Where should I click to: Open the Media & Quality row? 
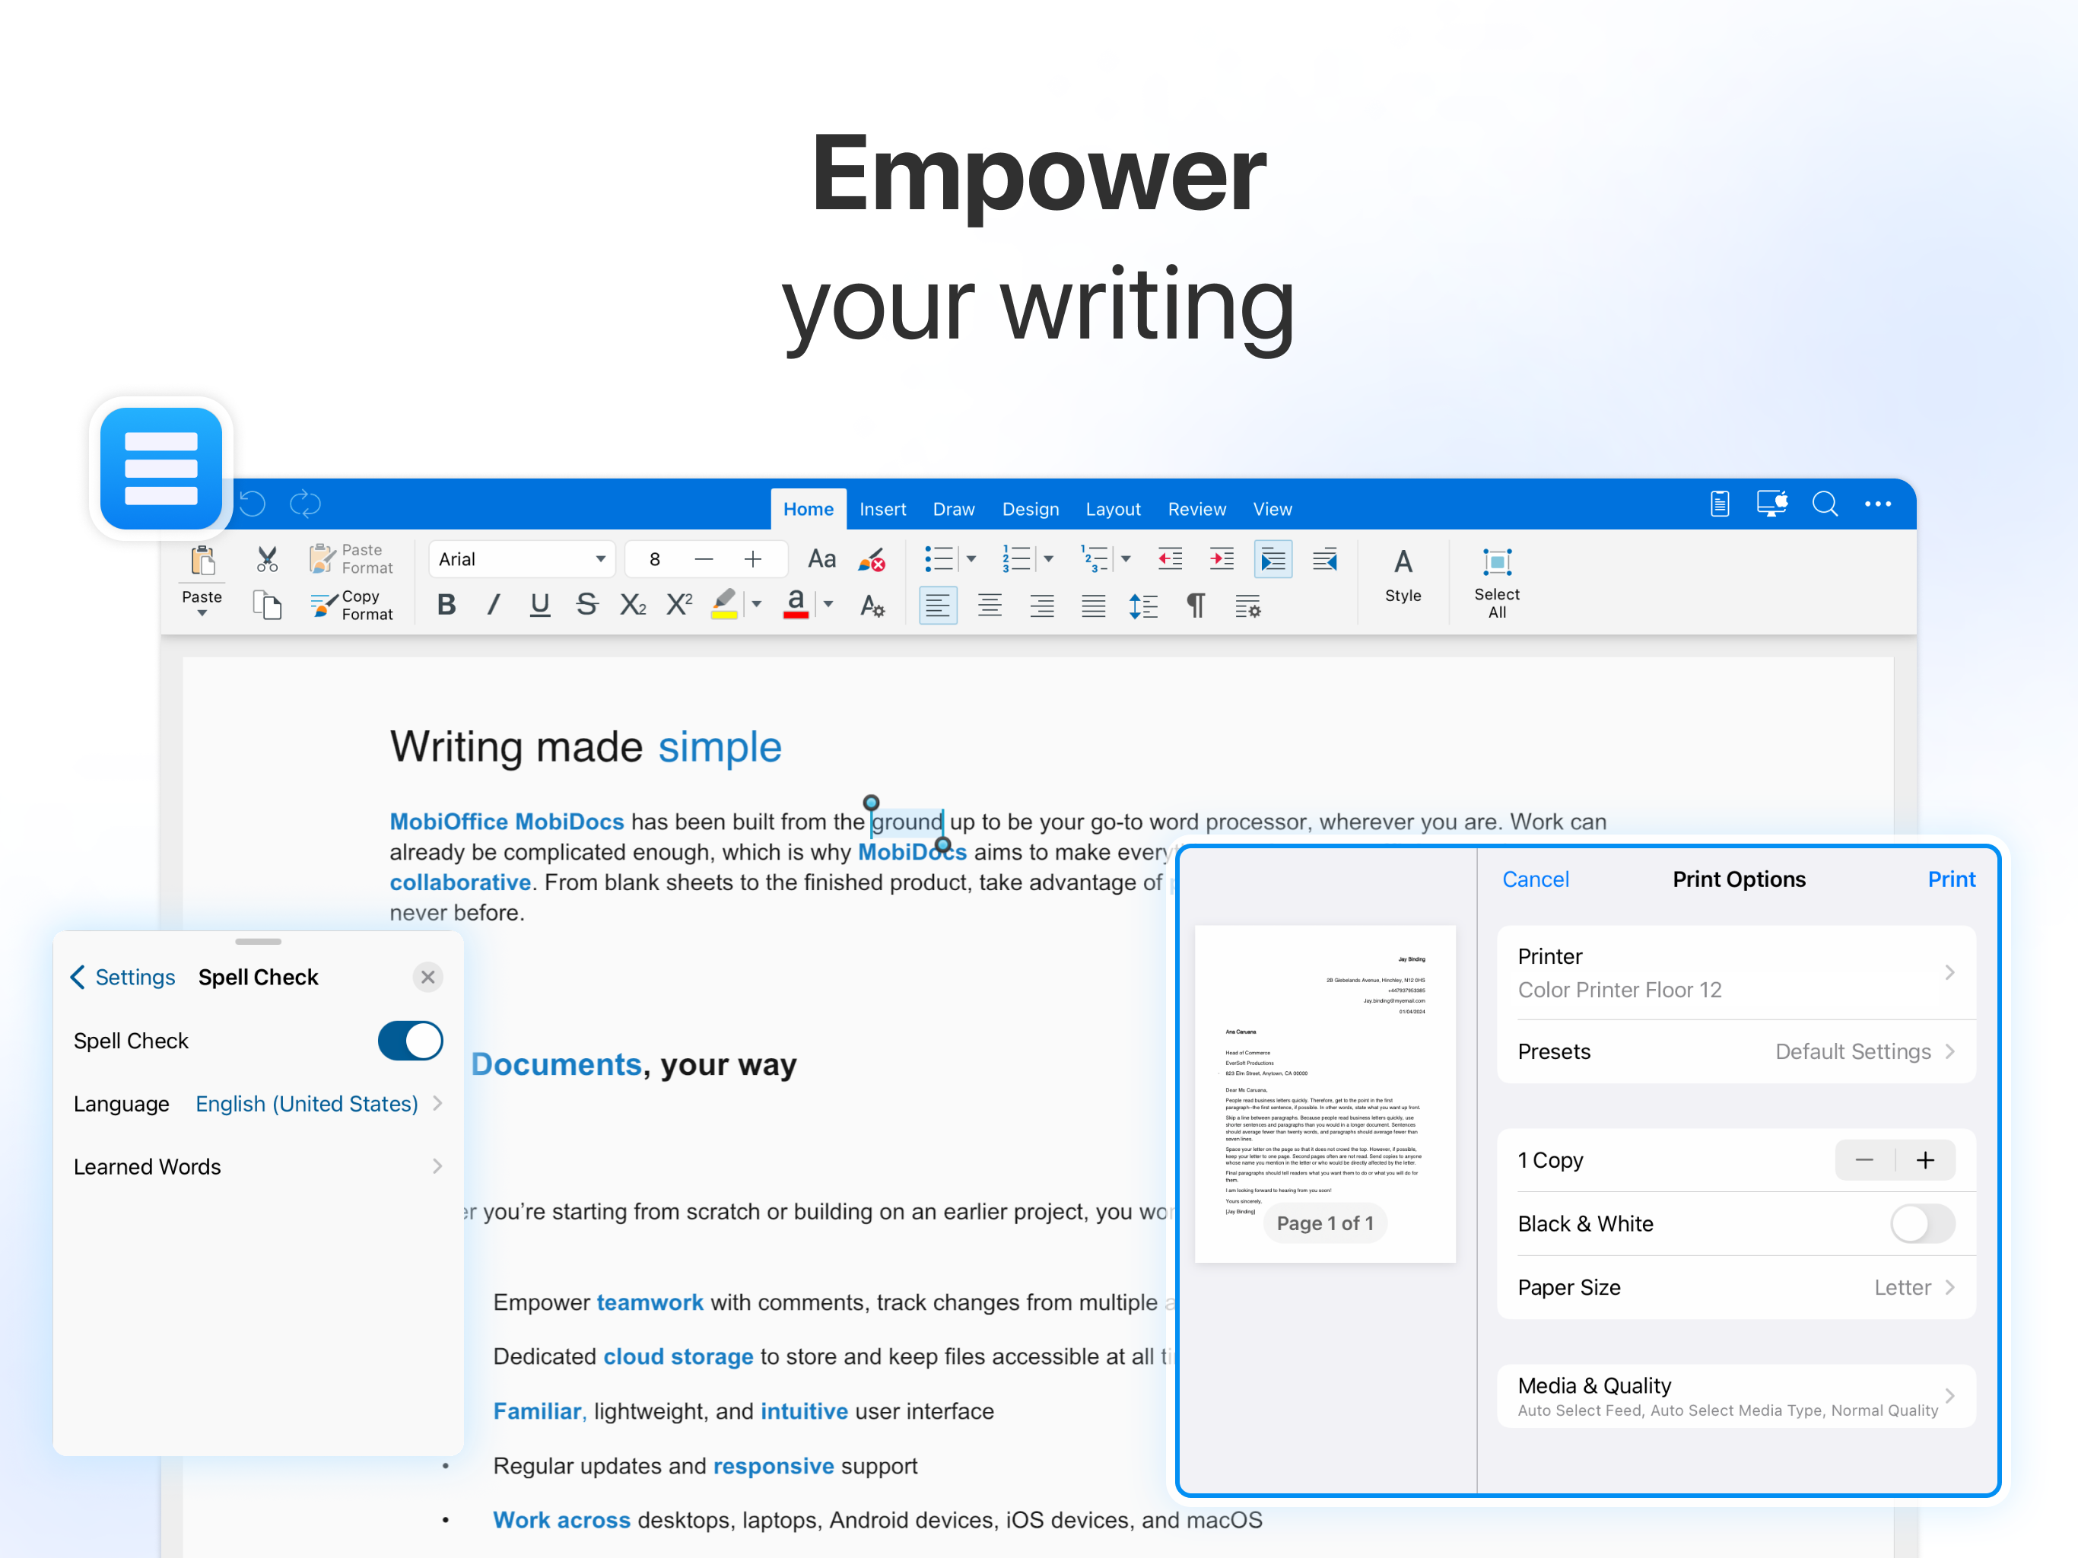tap(1736, 1397)
